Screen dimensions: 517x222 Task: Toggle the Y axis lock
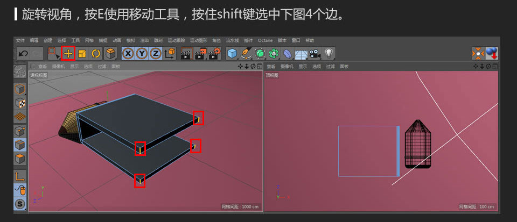pos(142,54)
